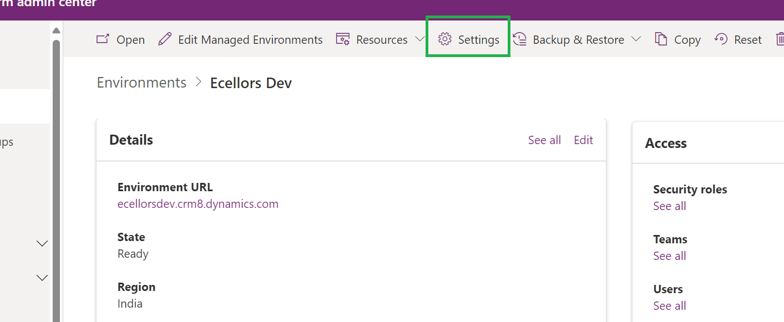Expand the Resources dropdown chevron

[419, 39]
